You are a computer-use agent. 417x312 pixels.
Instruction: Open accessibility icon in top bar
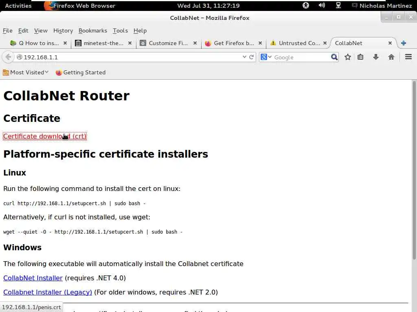(x=306, y=5)
